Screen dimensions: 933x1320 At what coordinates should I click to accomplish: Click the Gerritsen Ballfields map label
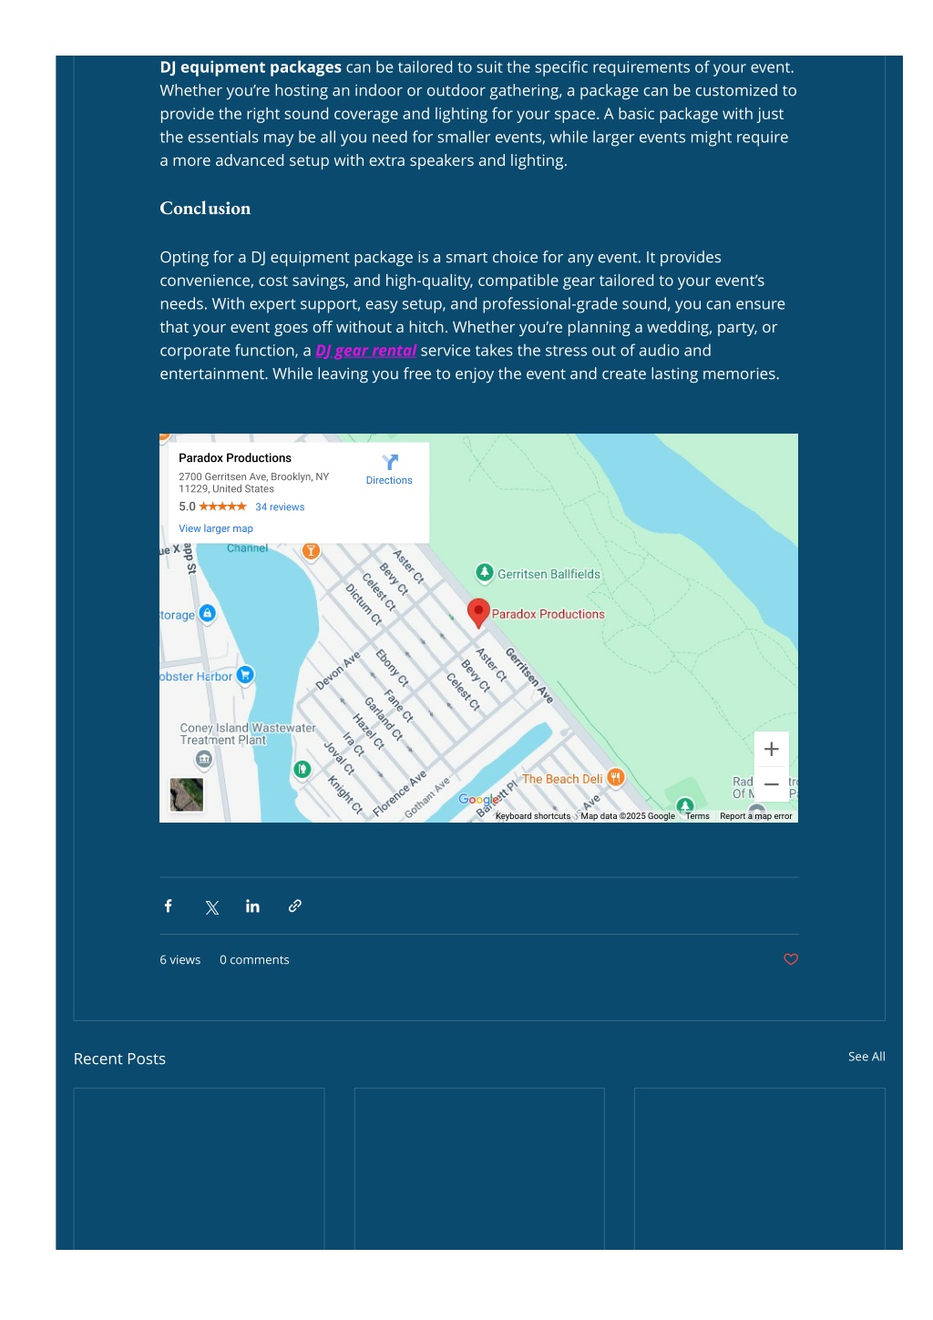(x=549, y=574)
